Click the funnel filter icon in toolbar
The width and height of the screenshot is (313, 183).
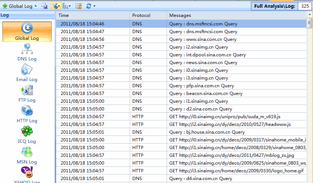point(54,6)
